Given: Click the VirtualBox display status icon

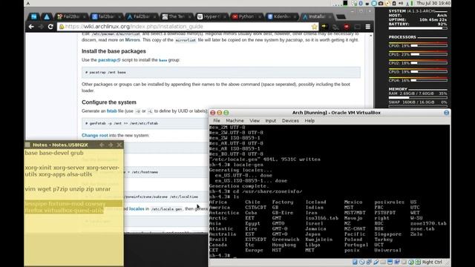Looking at the screenshot, I should tap(390, 262).
